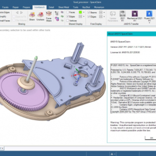Open the Detail tab

tap(51, 7)
